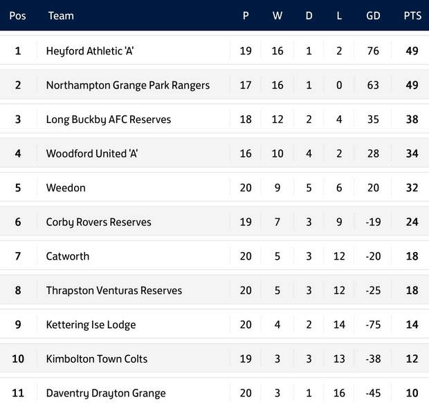429x404 pixels.
Task: Click the Team column header
Action: point(61,16)
